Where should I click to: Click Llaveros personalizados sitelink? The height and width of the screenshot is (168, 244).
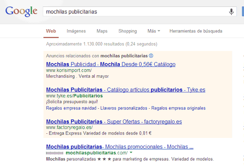[124, 108]
